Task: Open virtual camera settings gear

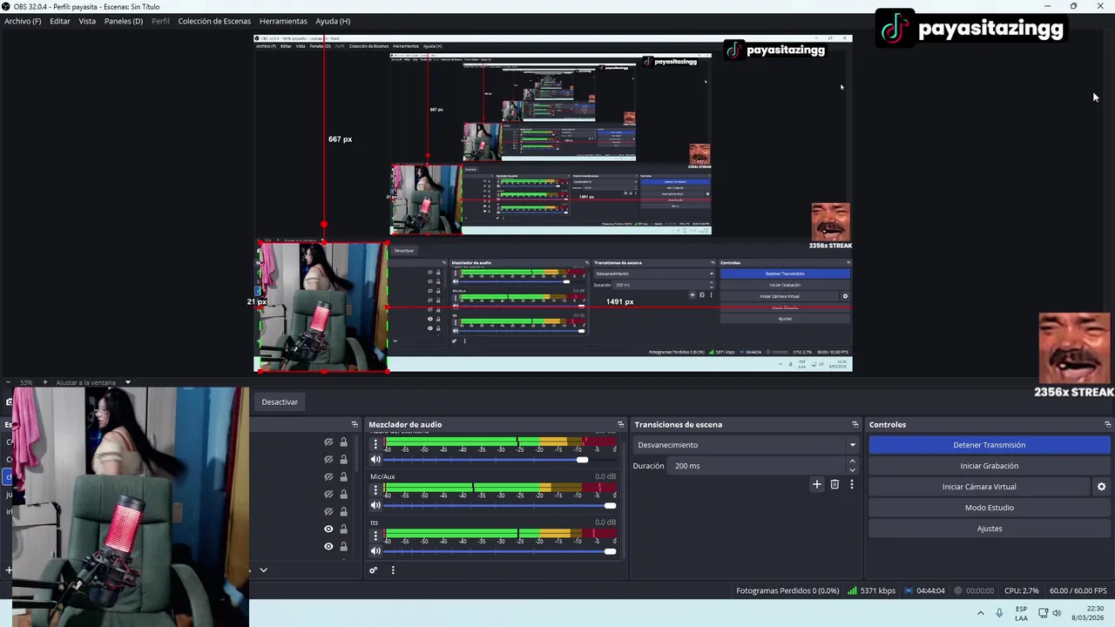Action: (1101, 487)
